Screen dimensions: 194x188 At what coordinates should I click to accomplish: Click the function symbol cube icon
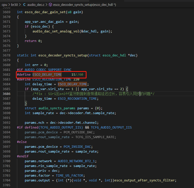50,5
